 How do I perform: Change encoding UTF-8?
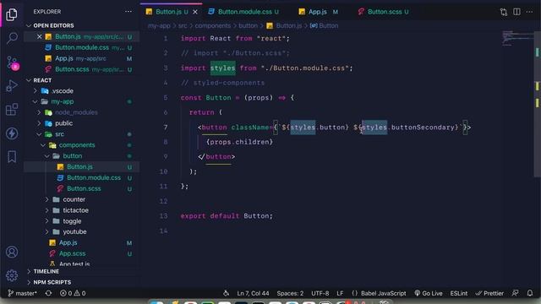tap(320, 293)
